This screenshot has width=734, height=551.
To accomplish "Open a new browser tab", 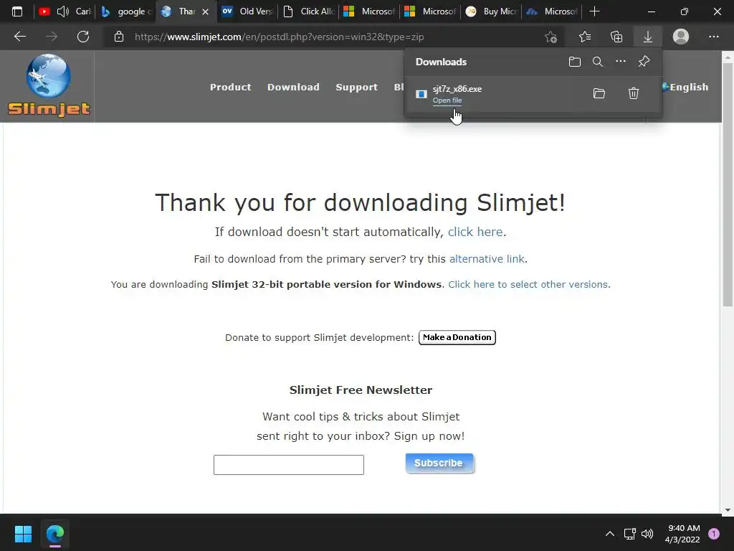I will pos(594,11).
